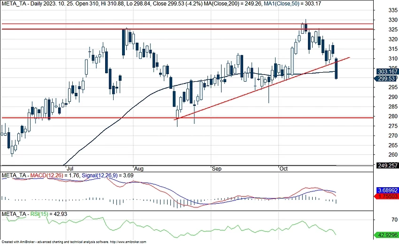Click the rising red trendline from August low

coord(262,88)
